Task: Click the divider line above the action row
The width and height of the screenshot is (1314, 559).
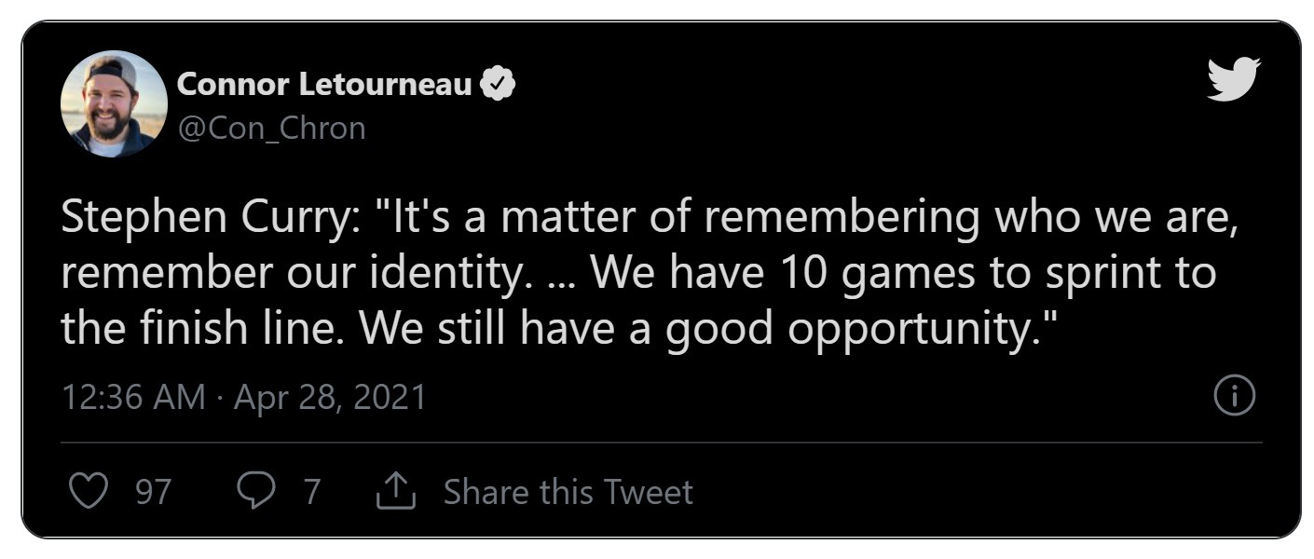Action: 662,443
